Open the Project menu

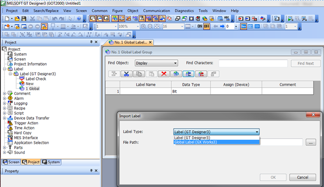pos(12,11)
